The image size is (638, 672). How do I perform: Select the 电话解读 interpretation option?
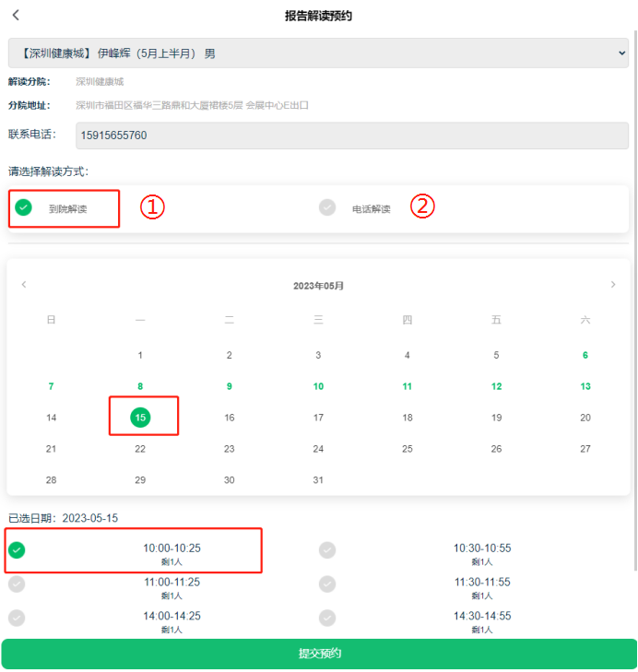coord(328,208)
